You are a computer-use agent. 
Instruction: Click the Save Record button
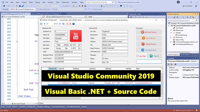[x=149, y=38]
